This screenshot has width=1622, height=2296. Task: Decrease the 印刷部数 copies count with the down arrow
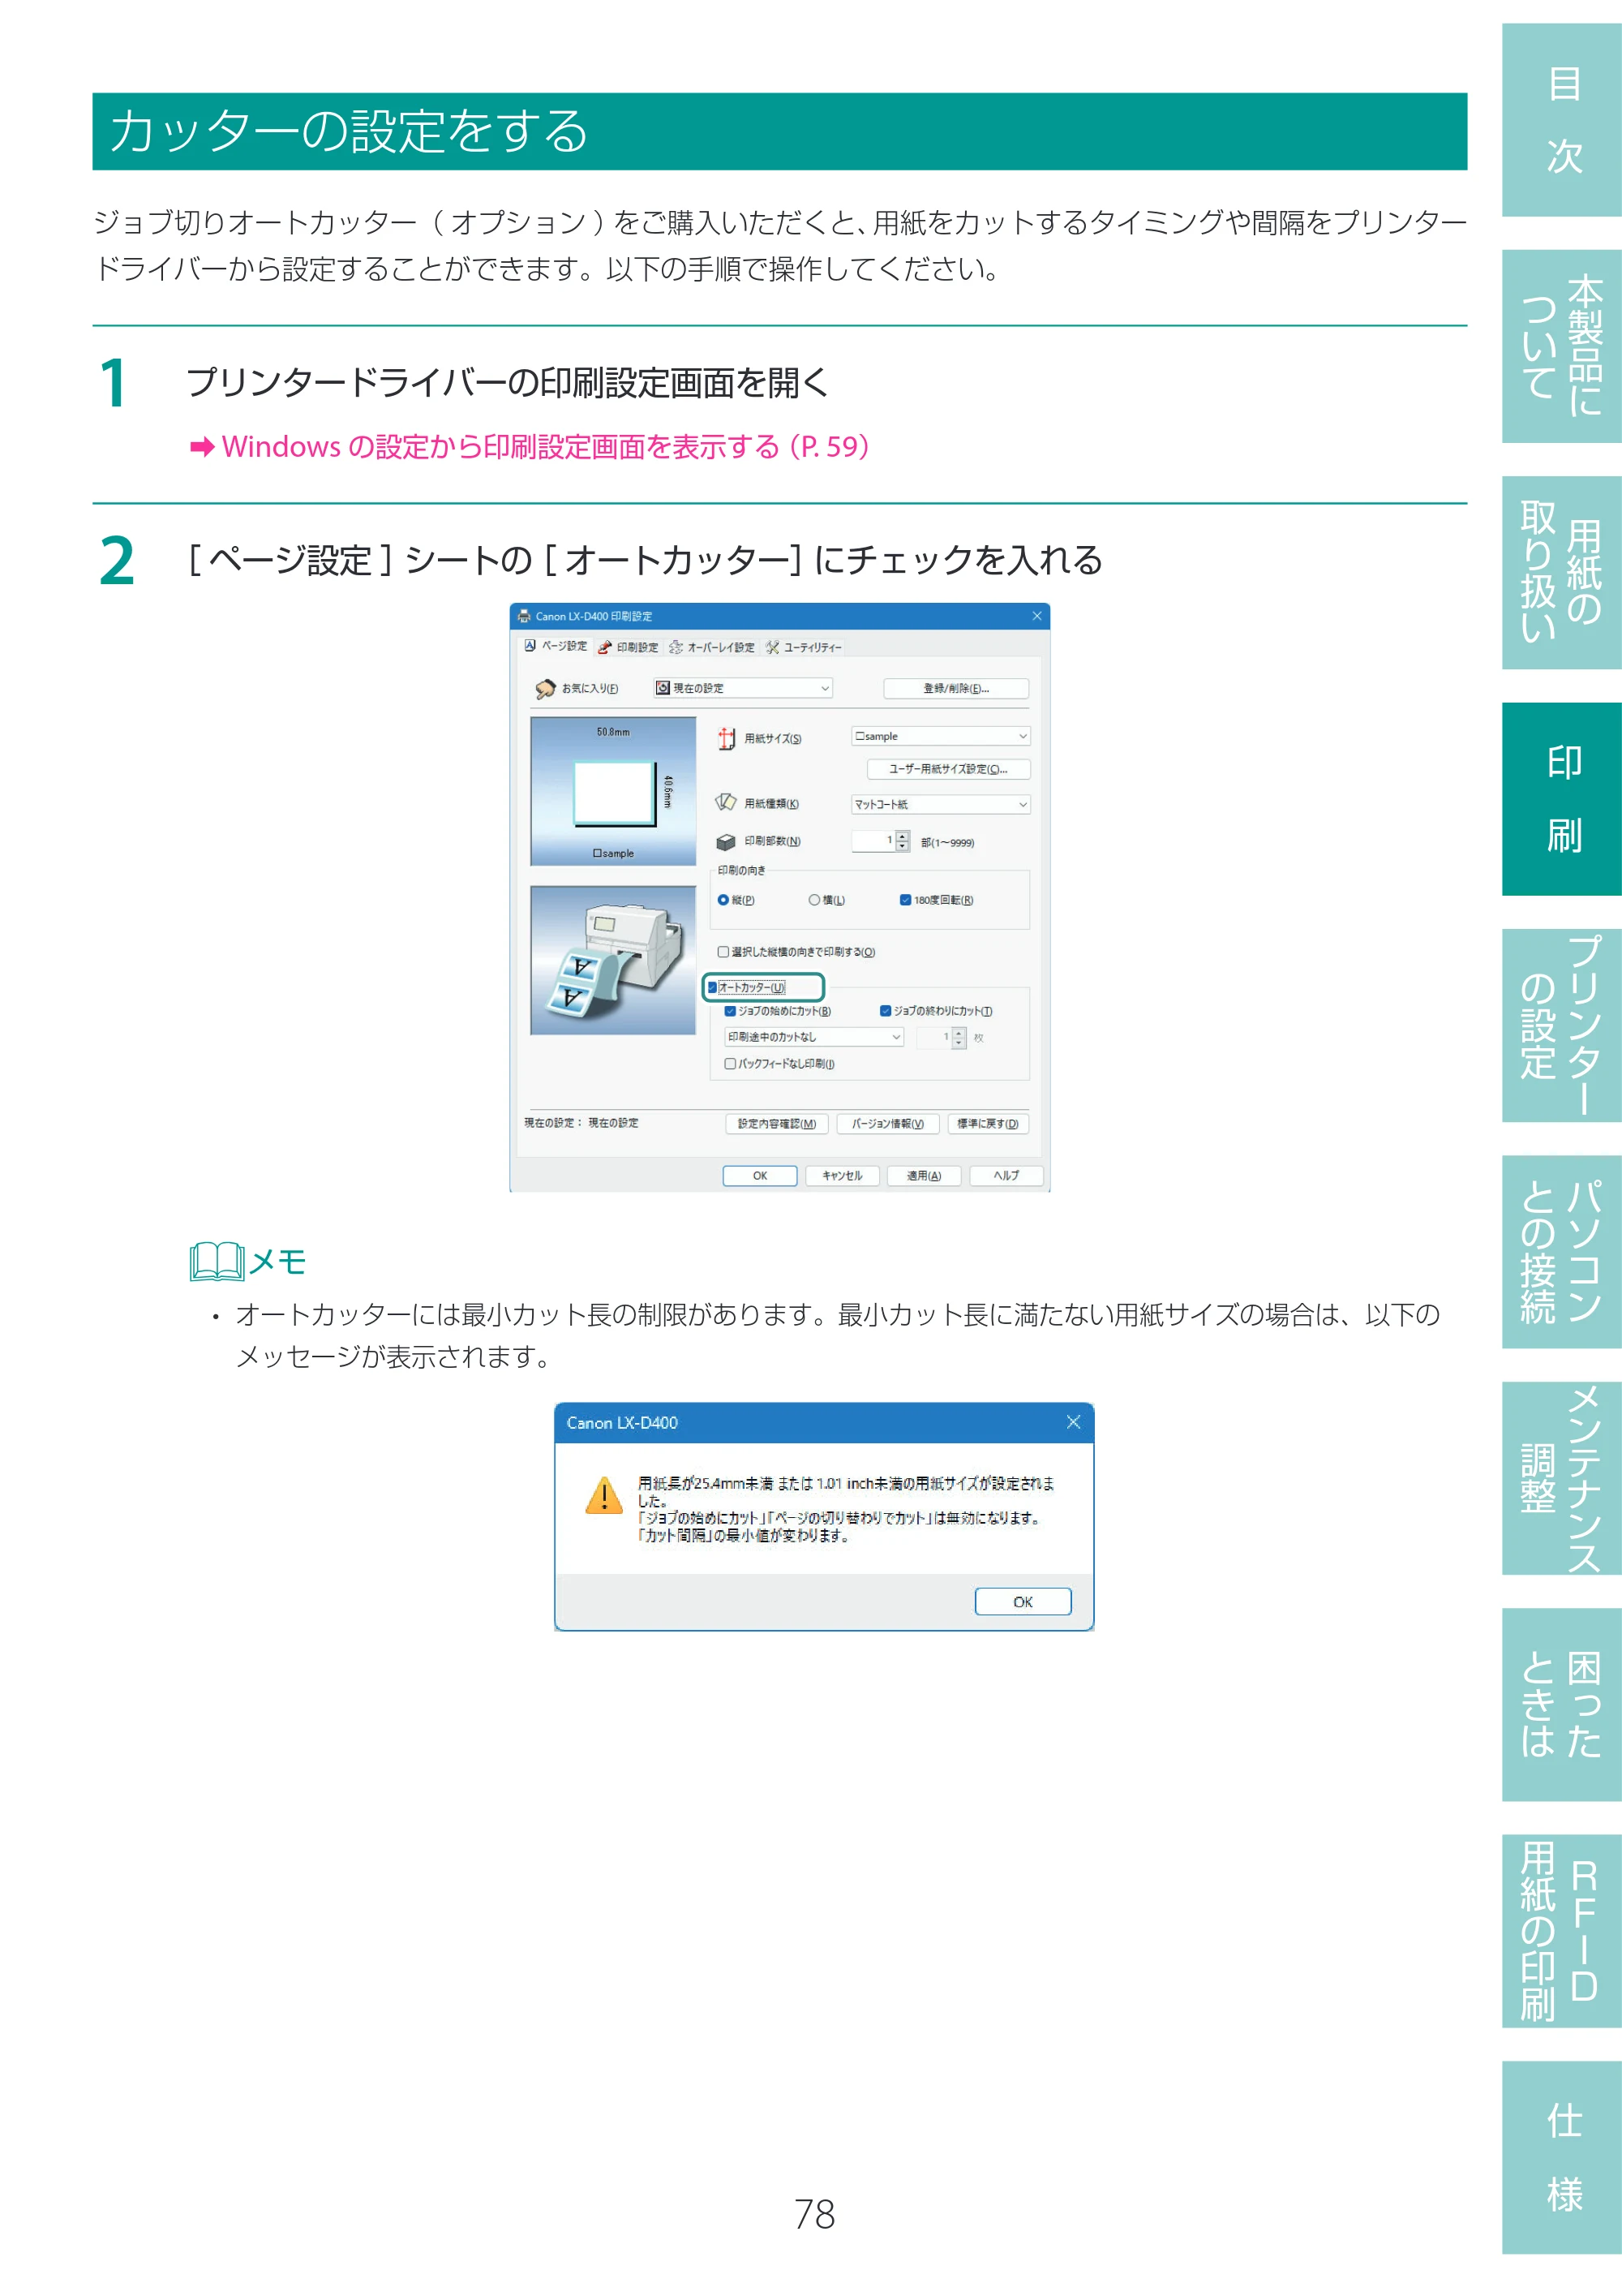tap(903, 846)
